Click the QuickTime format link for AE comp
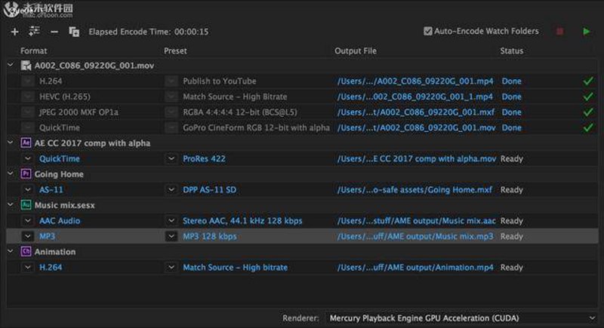The width and height of the screenshot is (604, 328). (x=60, y=159)
